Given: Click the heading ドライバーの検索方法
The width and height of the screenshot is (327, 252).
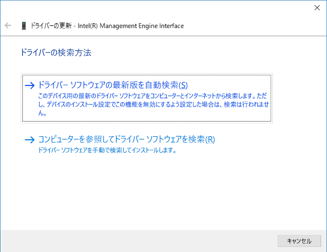Looking at the screenshot, I should click(56, 52).
